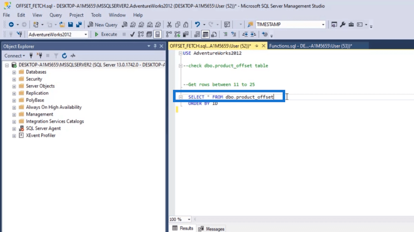Viewport: 414px width, 232px height.
Task: Click the Decrease Indent icon
Action: (245, 34)
